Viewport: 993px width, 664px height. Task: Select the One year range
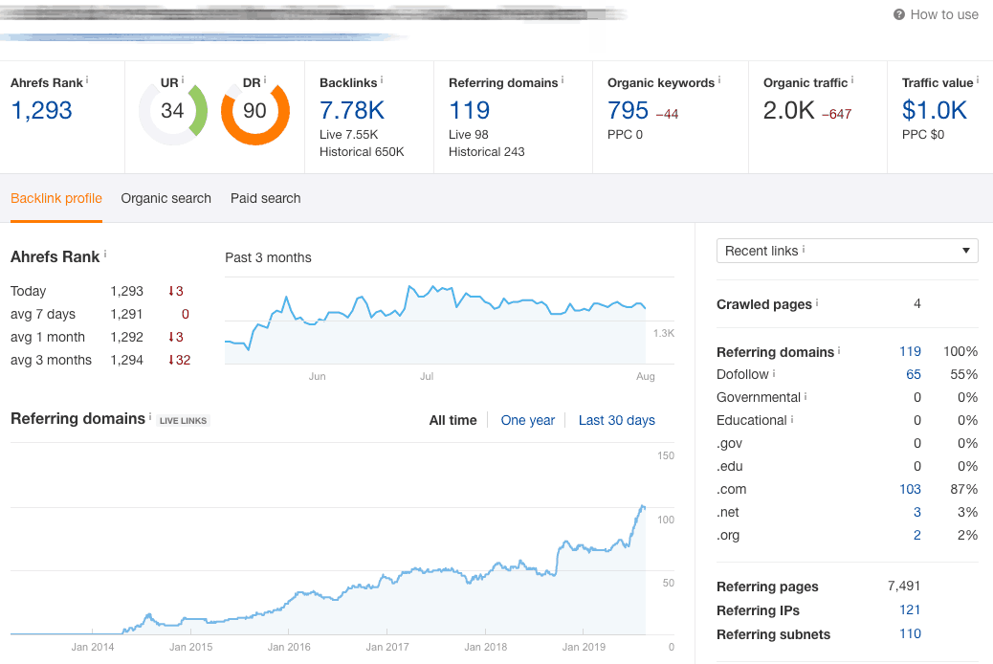(527, 420)
